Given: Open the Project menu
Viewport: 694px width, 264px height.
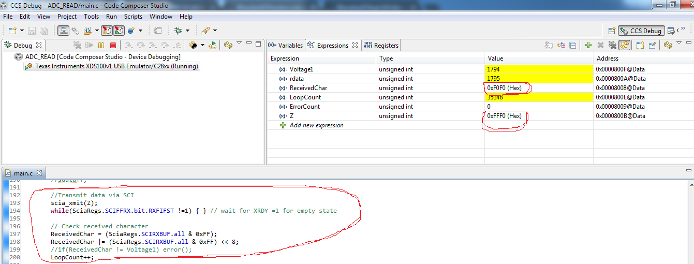Looking at the screenshot, I should (67, 16).
